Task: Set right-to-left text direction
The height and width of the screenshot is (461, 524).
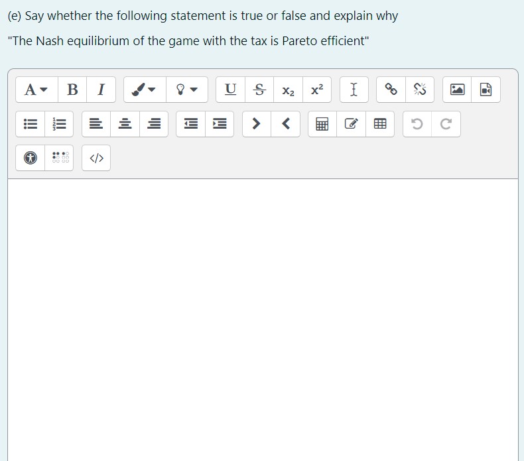Action: [285, 124]
